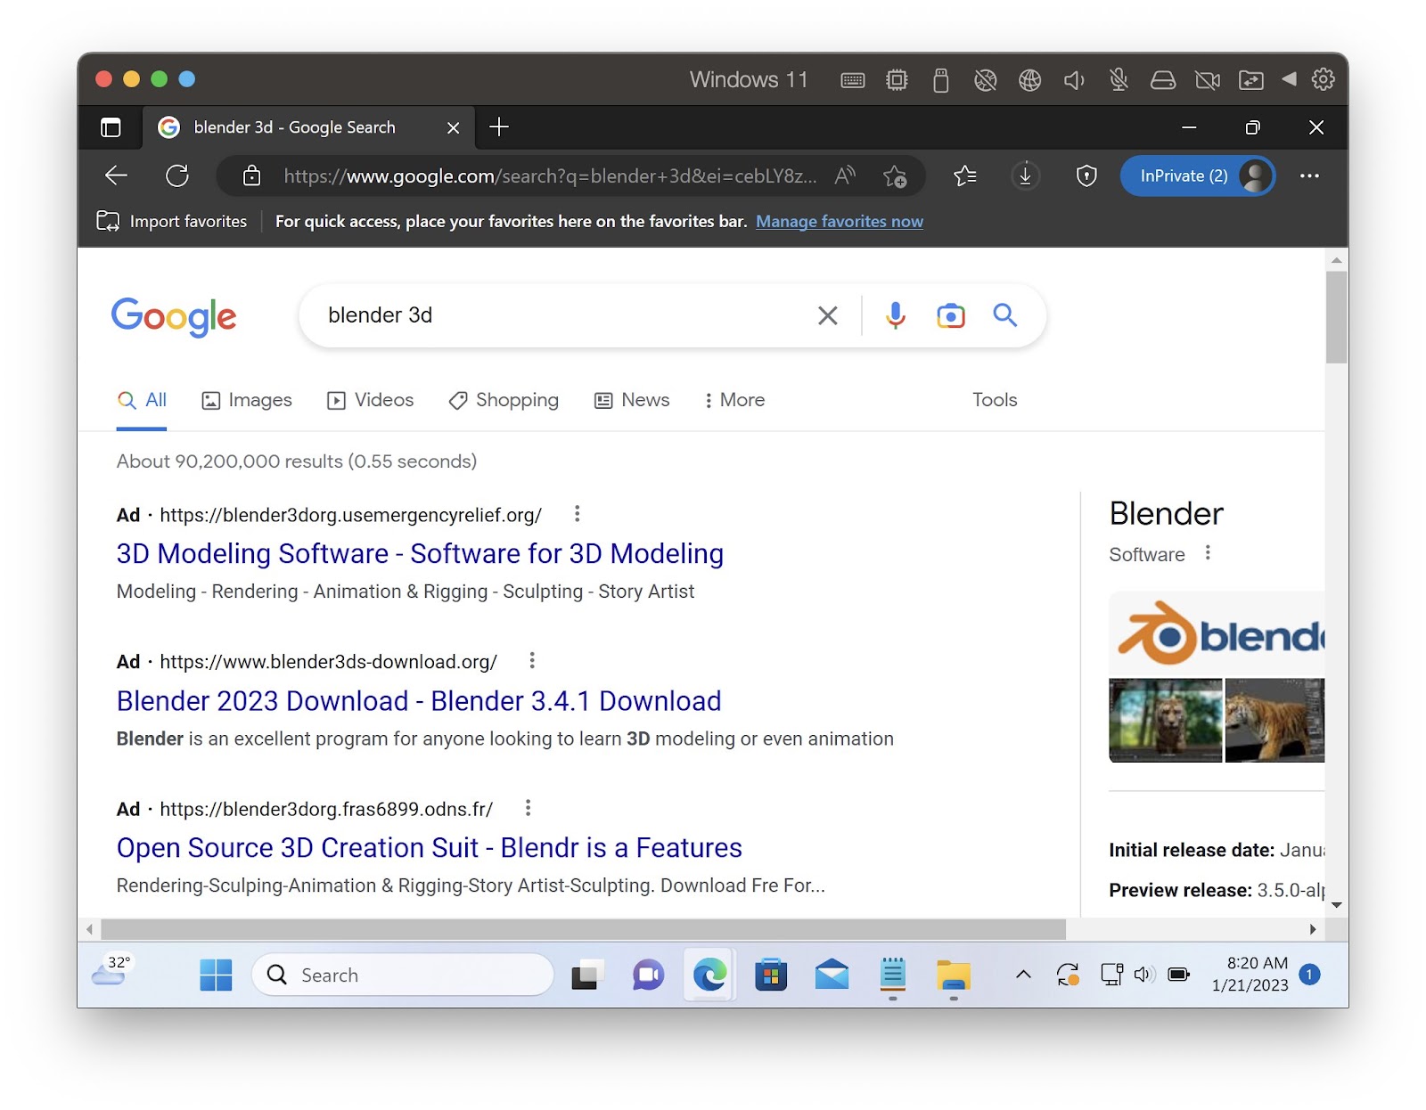Switch to the Images results tab

248,400
